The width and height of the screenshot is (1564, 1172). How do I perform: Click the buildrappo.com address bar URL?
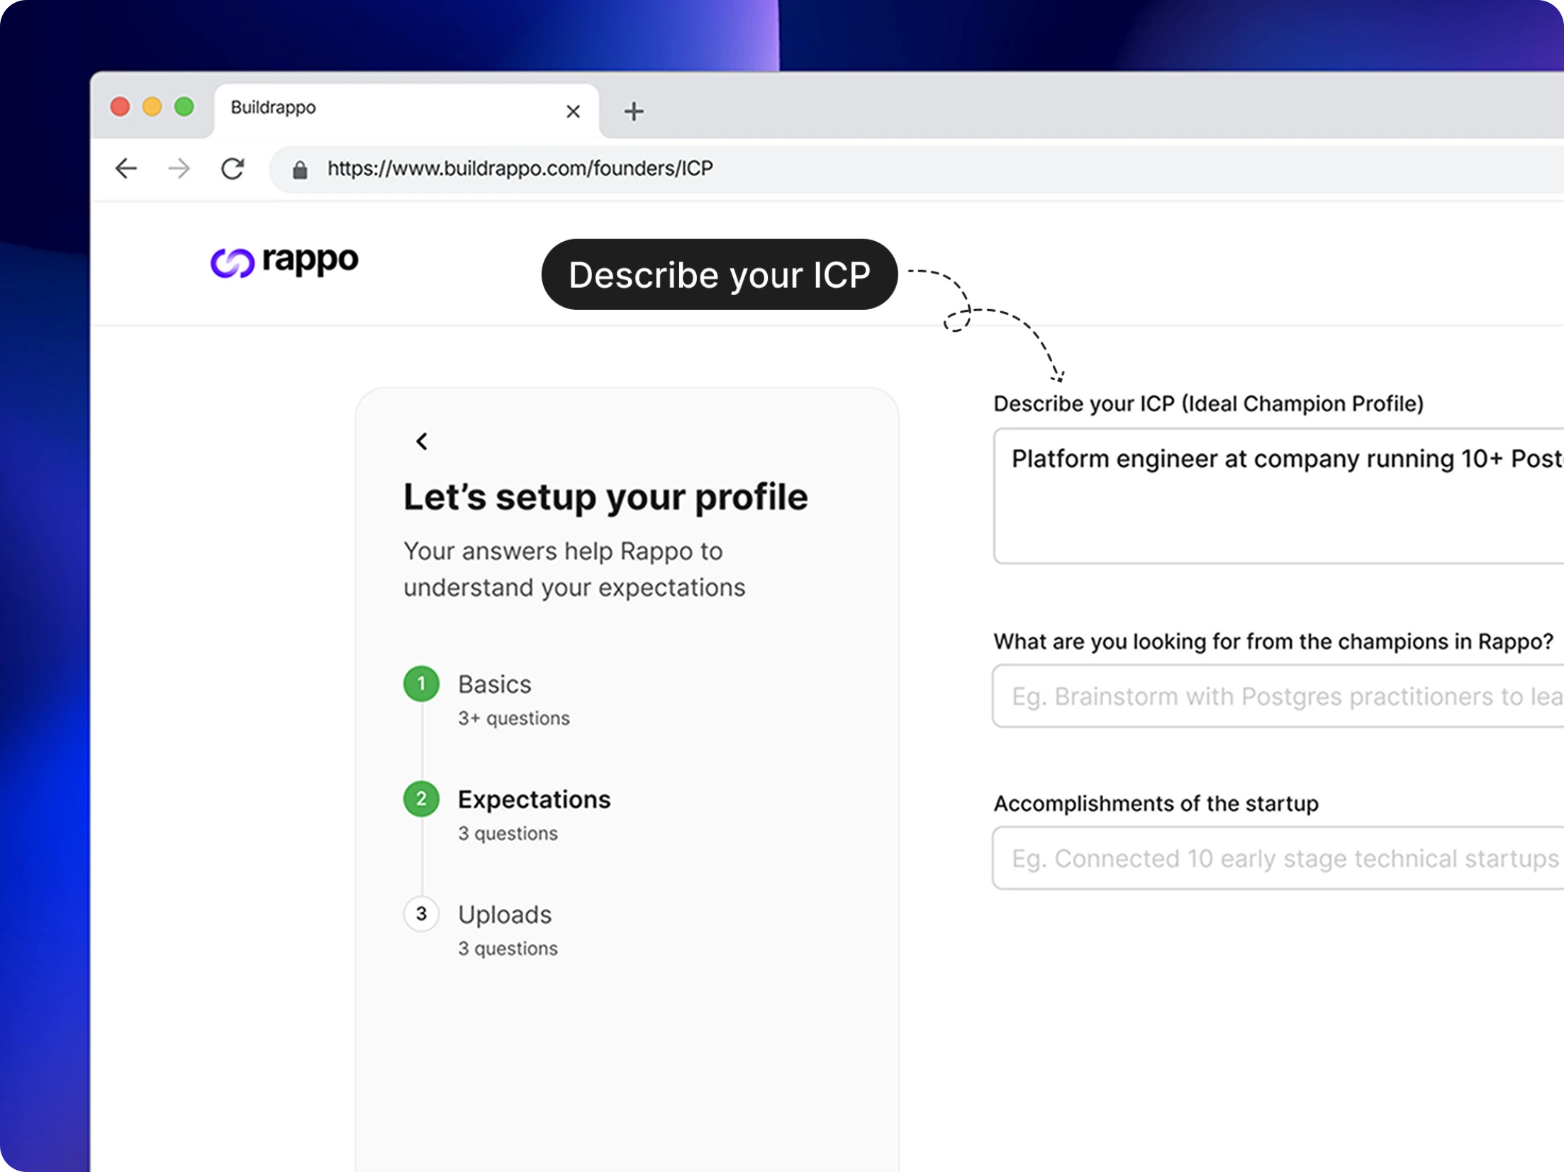pos(520,169)
